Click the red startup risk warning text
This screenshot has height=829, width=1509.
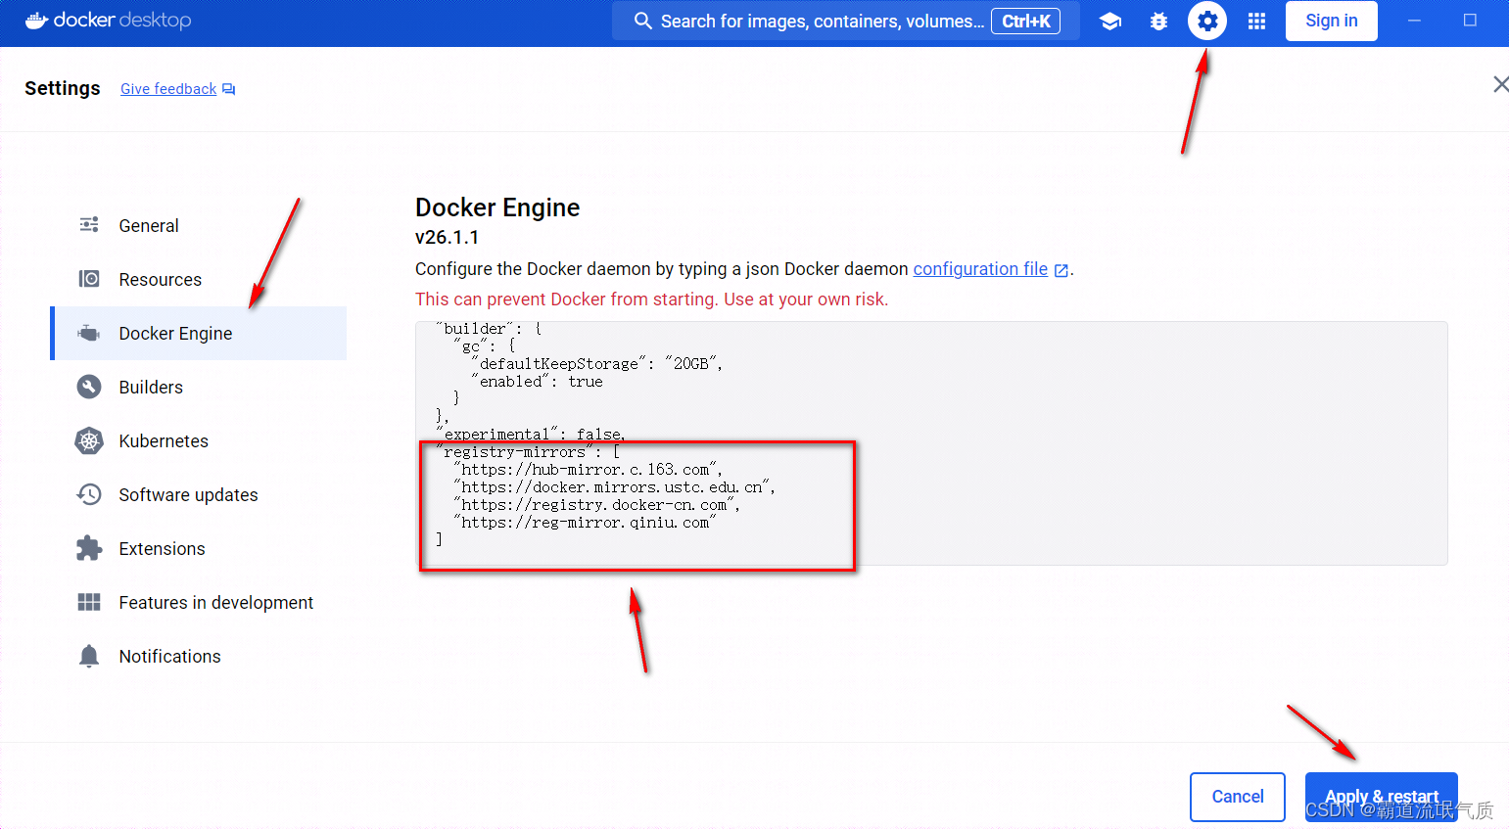coord(651,299)
